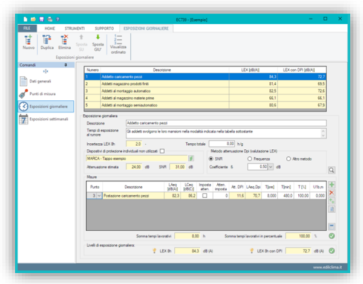Move the exposure down with Sposta GIU'
This screenshot has height=284, width=363.
pyautogui.click(x=98, y=40)
